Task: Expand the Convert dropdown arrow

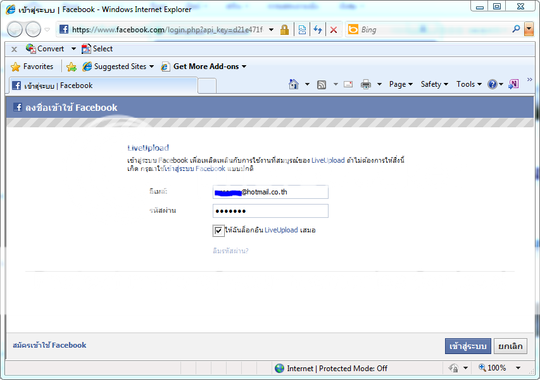Action: (x=73, y=49)
